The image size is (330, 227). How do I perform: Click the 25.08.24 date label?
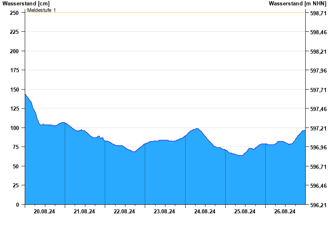245,212
